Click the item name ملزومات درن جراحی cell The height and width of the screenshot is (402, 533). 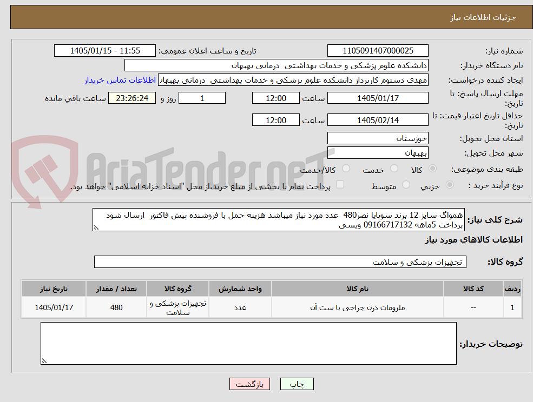pyautogui.click(x=357, y=307)
